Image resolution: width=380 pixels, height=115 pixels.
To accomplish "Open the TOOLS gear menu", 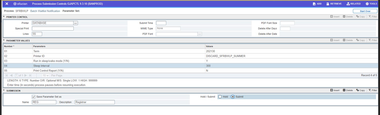I will tap(367, 4).
